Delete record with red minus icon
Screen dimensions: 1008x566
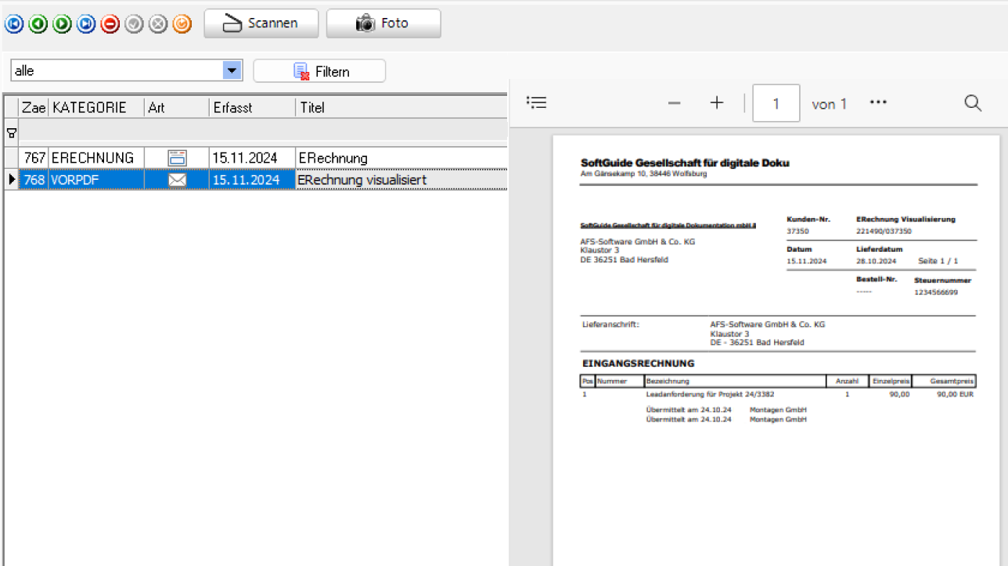[110, 24]
